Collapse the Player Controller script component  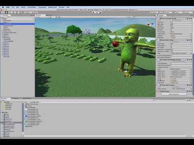[x=157, y=19]
